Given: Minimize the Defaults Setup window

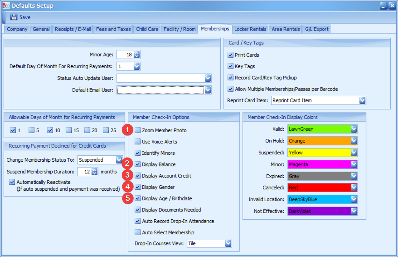Looking at the screenshot, I should point(384,5).
